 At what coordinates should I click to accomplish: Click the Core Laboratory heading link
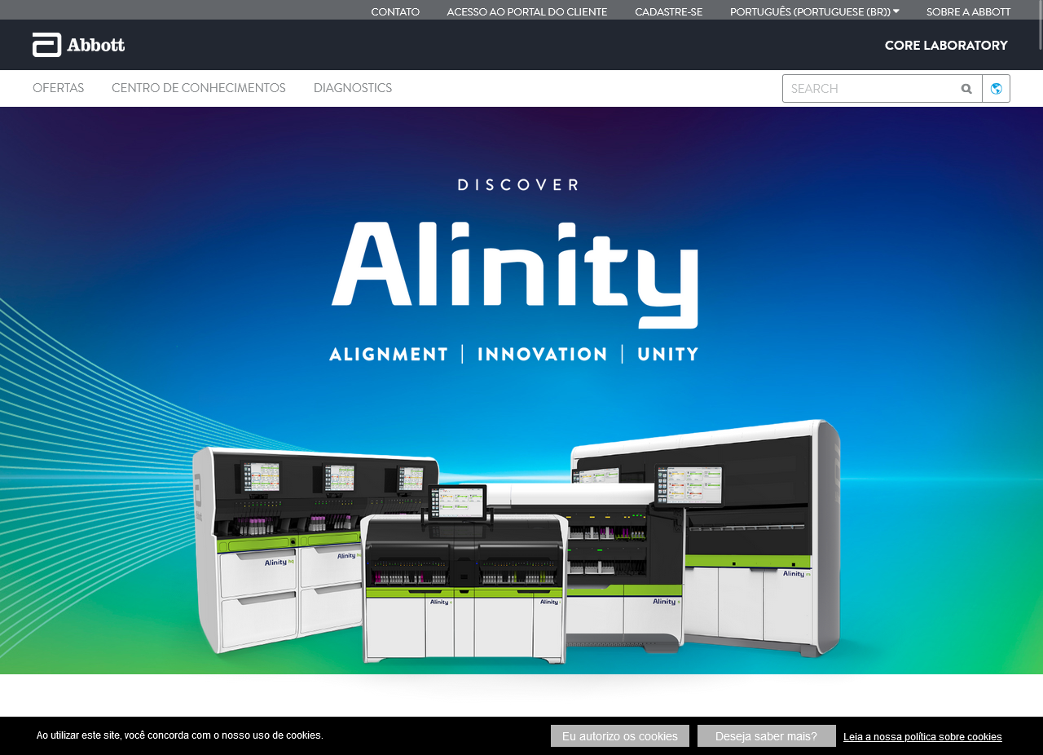pyautogui.click(x=946, y=45)
